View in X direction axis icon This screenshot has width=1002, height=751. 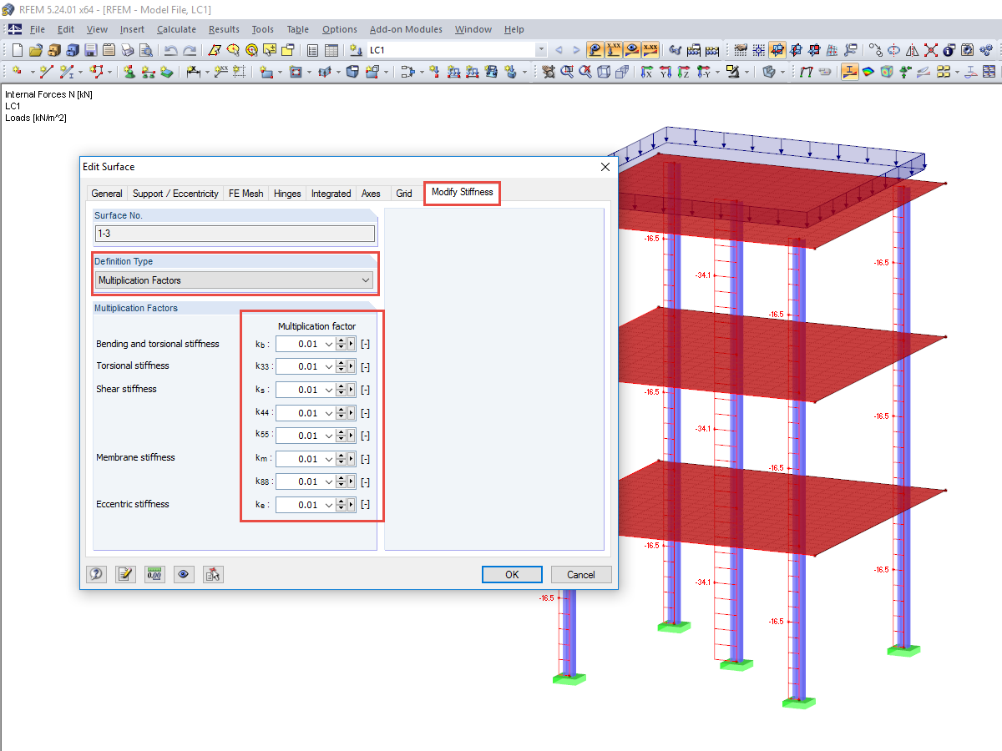[x=646, y=72]
